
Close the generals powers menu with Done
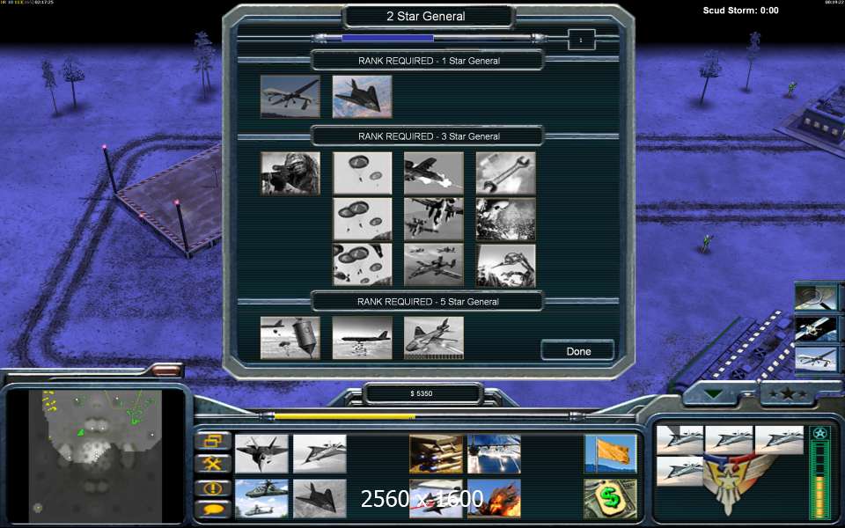point(577,351)
